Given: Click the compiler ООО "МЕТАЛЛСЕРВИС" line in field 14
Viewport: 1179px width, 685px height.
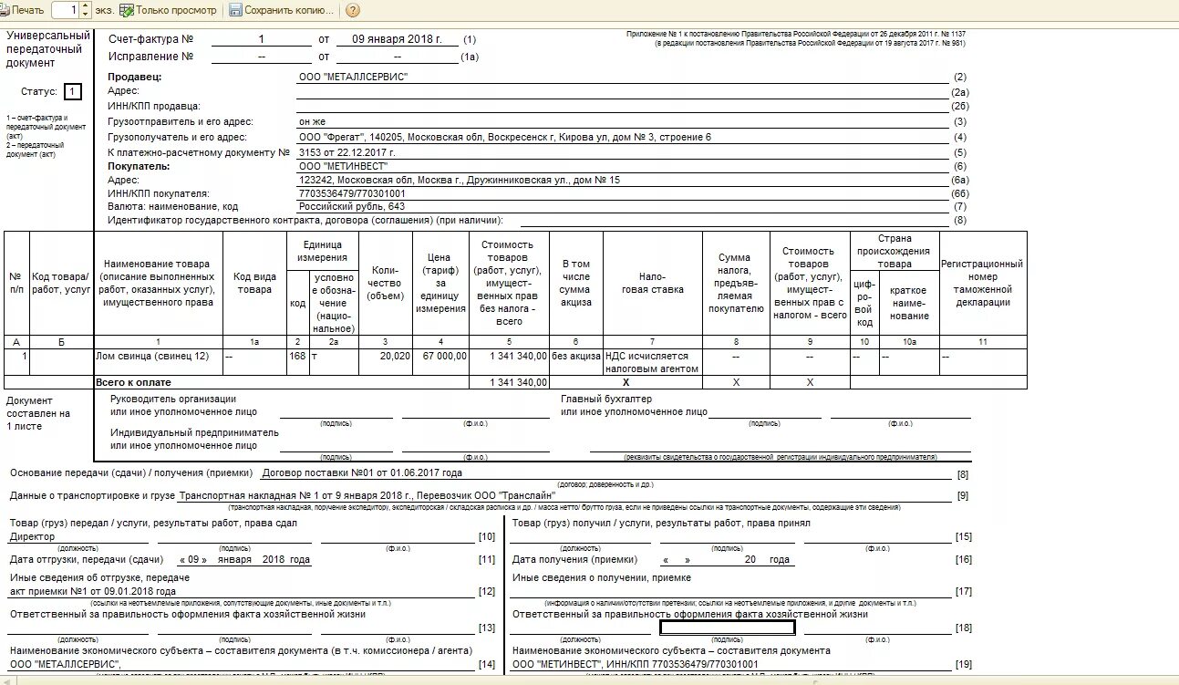Looking at the screenshot, I should coord(65,664).
